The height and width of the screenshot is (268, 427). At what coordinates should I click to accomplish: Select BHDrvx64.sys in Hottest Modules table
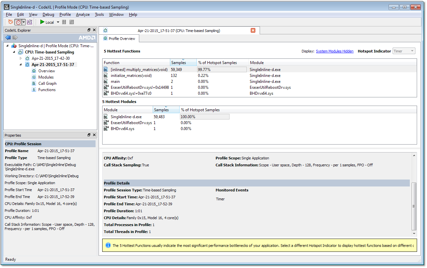pyautogui.click(x=260, y=129)
